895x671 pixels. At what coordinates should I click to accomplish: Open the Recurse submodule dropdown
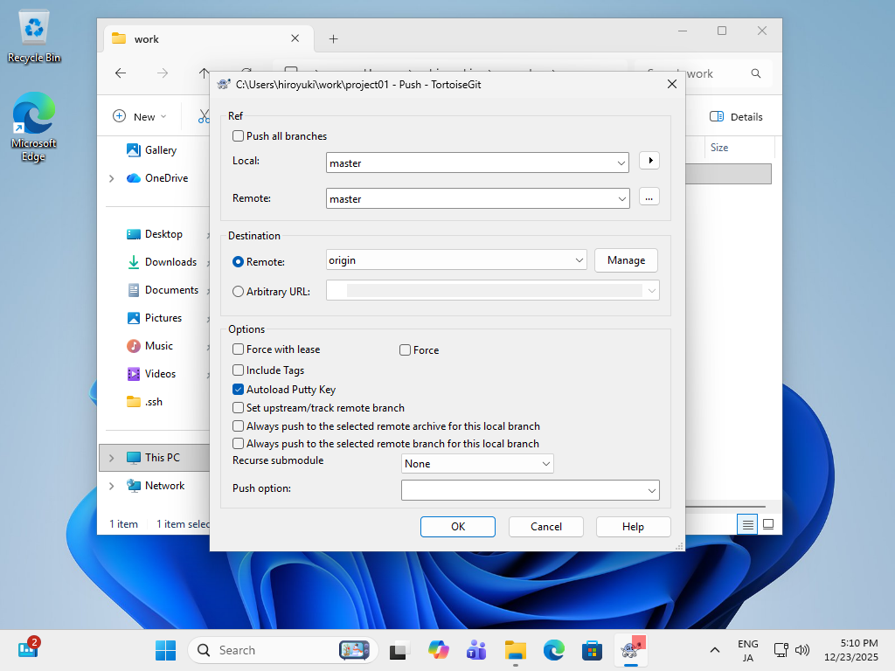477,464
